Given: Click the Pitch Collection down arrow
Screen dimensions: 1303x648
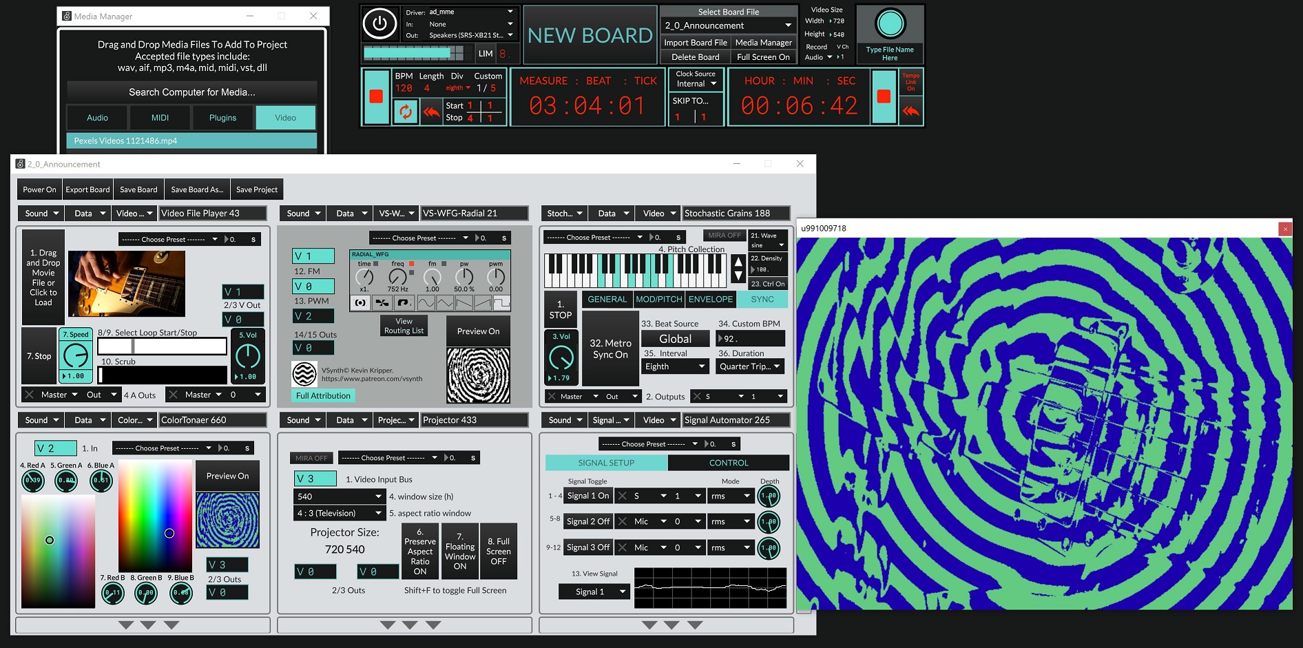Looking at the screenshot, I should 738,276.
